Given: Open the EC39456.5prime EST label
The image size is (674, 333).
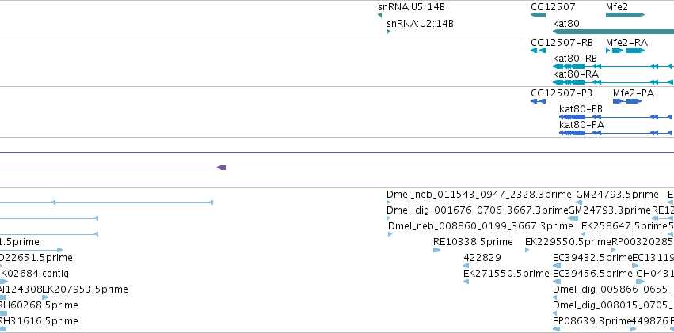Looking at the screenshot, I should pos(592,274).
